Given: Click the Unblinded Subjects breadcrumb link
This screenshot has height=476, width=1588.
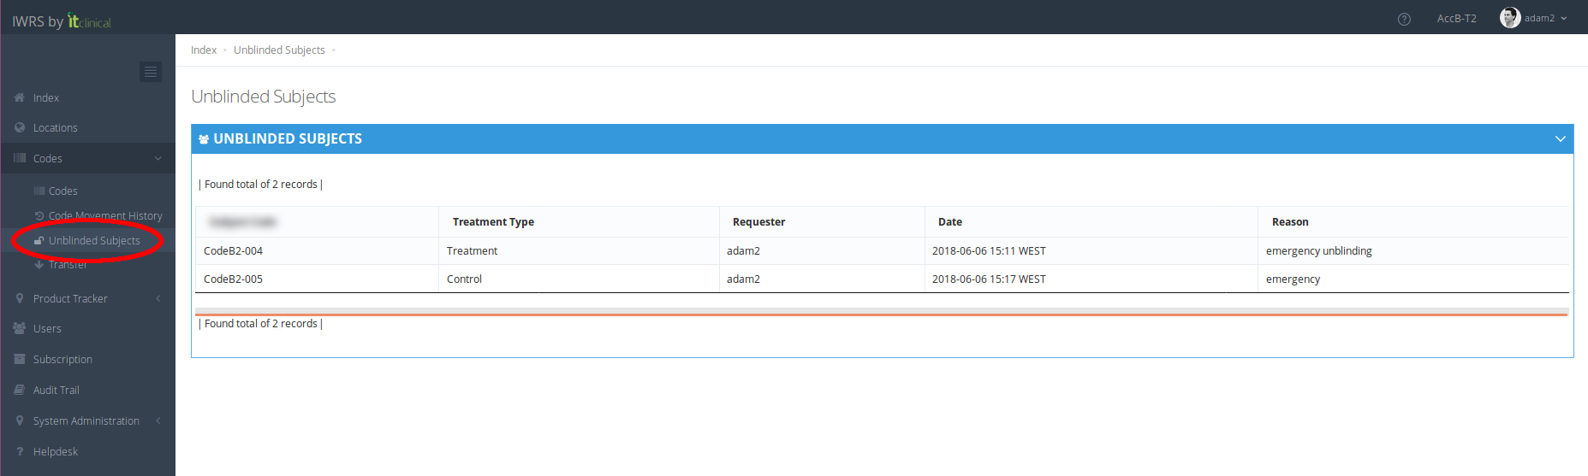Looking at the screenshot, I should pos(279,50).
